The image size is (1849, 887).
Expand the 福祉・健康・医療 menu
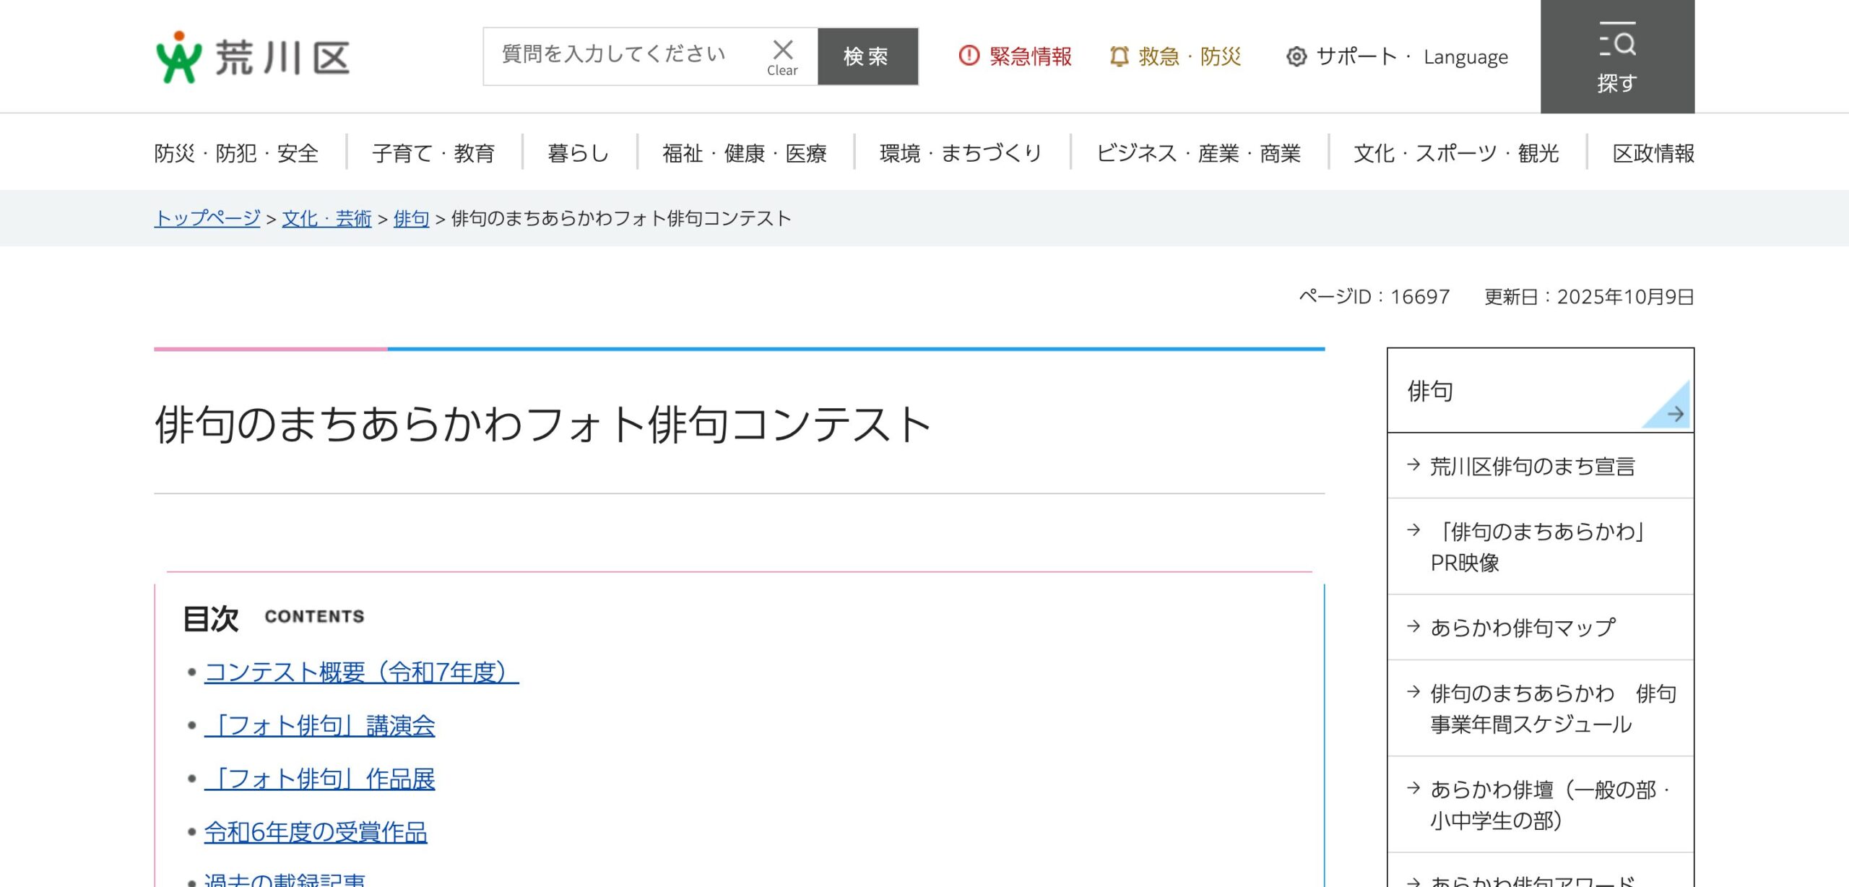click(745, 153)
